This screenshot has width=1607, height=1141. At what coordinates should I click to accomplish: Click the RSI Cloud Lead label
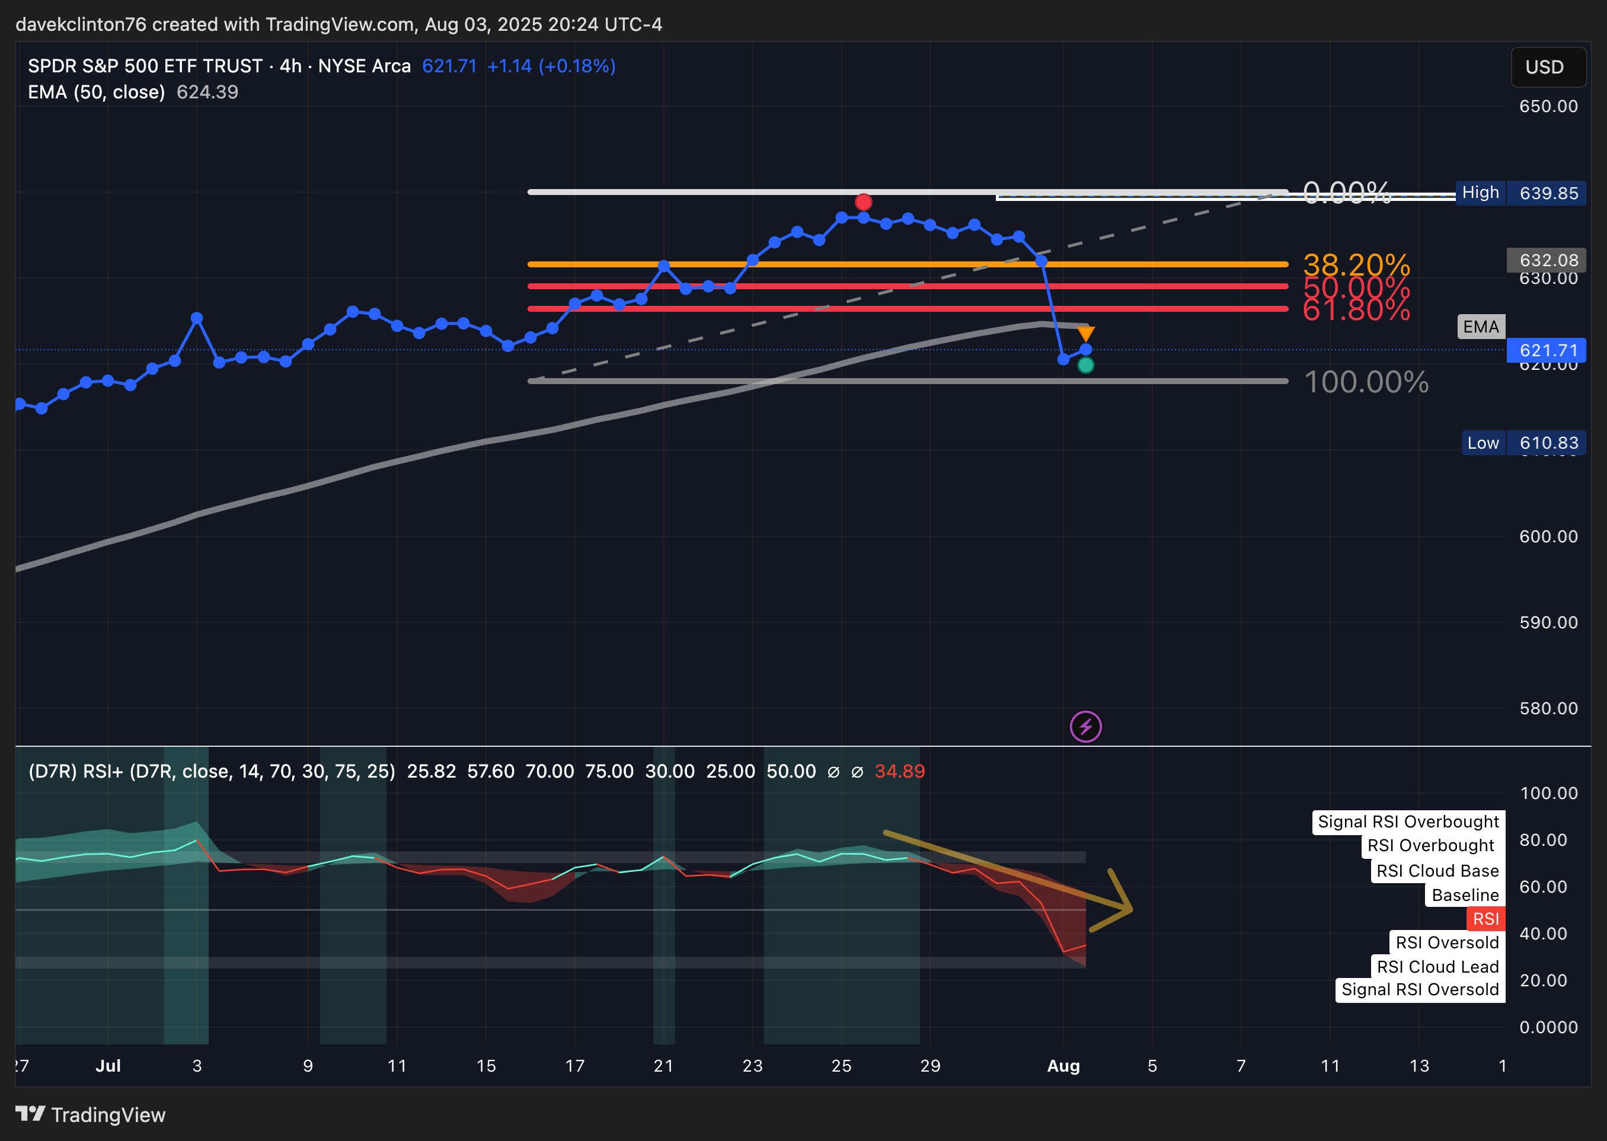1437,967
